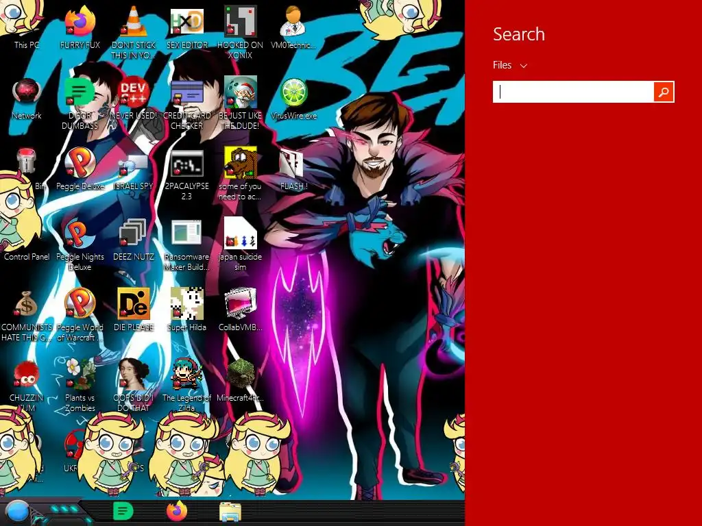Open the CollabVMB... monitor icon
The width and height of the screenshot is (702, 526).
coord(240,310)
